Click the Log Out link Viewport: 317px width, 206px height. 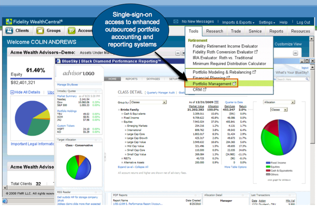click(303, 22)
